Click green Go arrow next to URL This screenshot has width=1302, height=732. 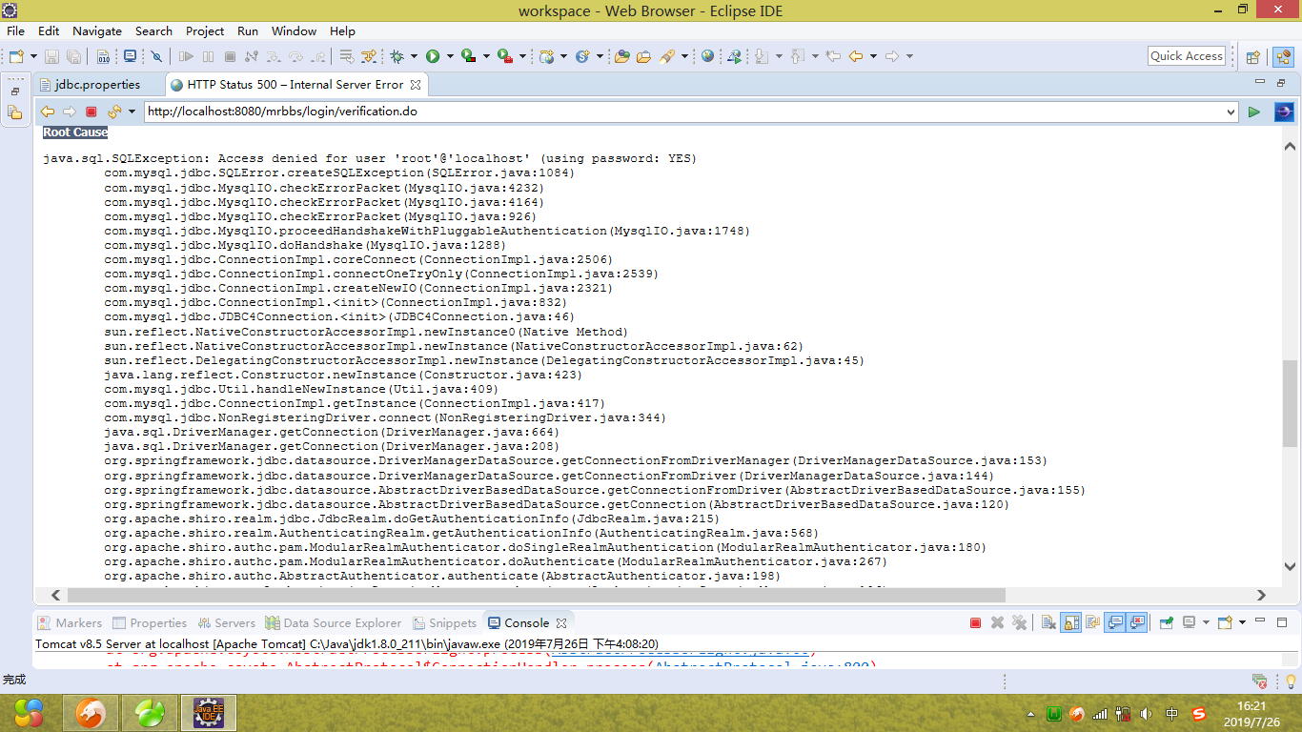click(x=1254, y=112)
